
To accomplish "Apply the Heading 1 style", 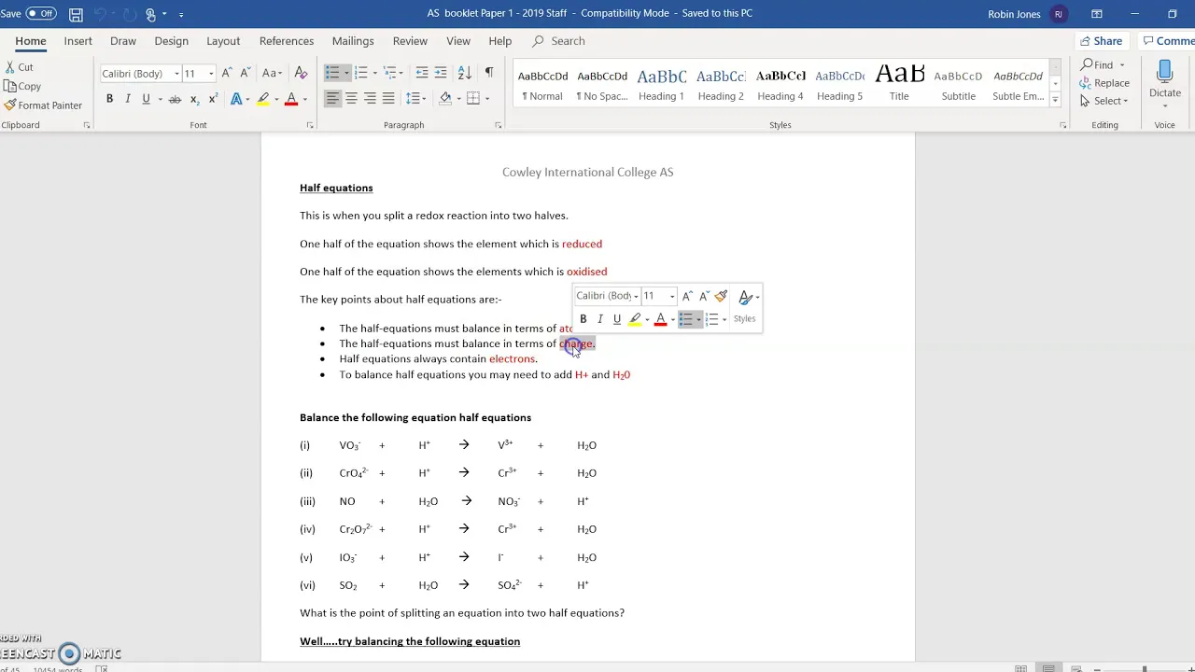I will click(661, 84).
